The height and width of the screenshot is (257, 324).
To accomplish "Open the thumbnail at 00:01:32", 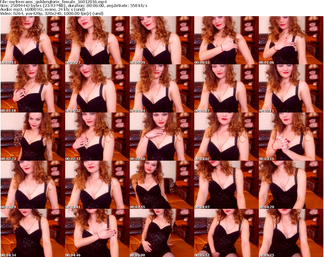I will [x=97, y=88].
